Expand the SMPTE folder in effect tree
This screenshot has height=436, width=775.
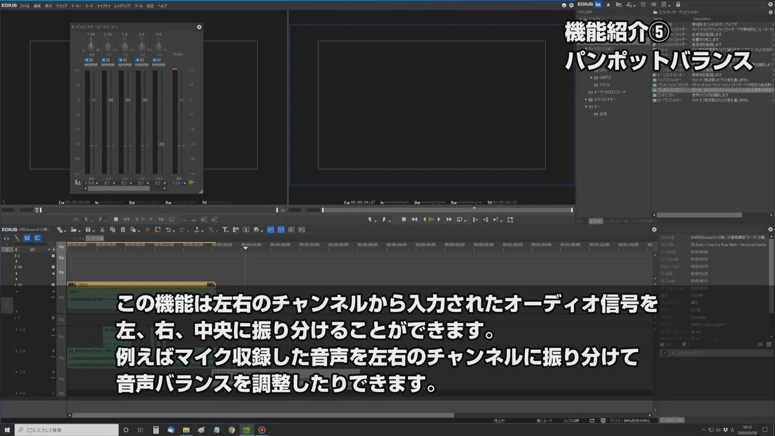pos(591,78)
